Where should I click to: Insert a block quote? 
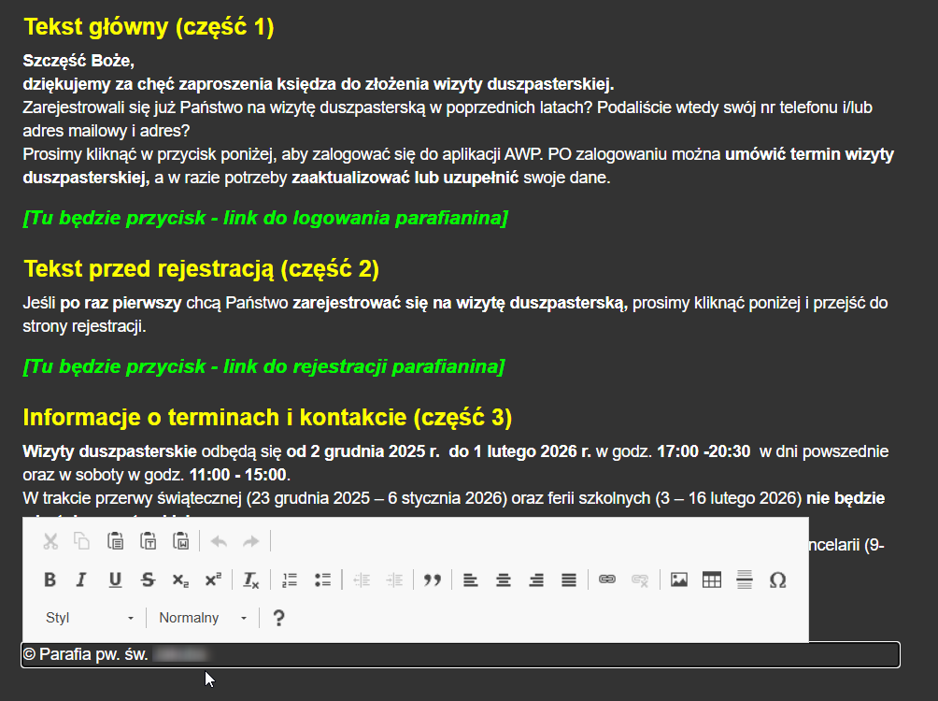click(432, 580)
